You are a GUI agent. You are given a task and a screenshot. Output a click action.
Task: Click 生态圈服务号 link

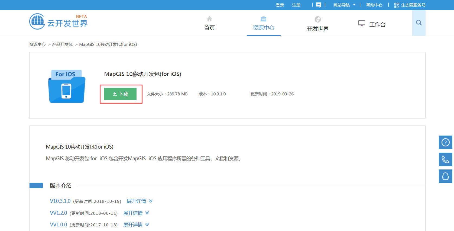point(413,5)
